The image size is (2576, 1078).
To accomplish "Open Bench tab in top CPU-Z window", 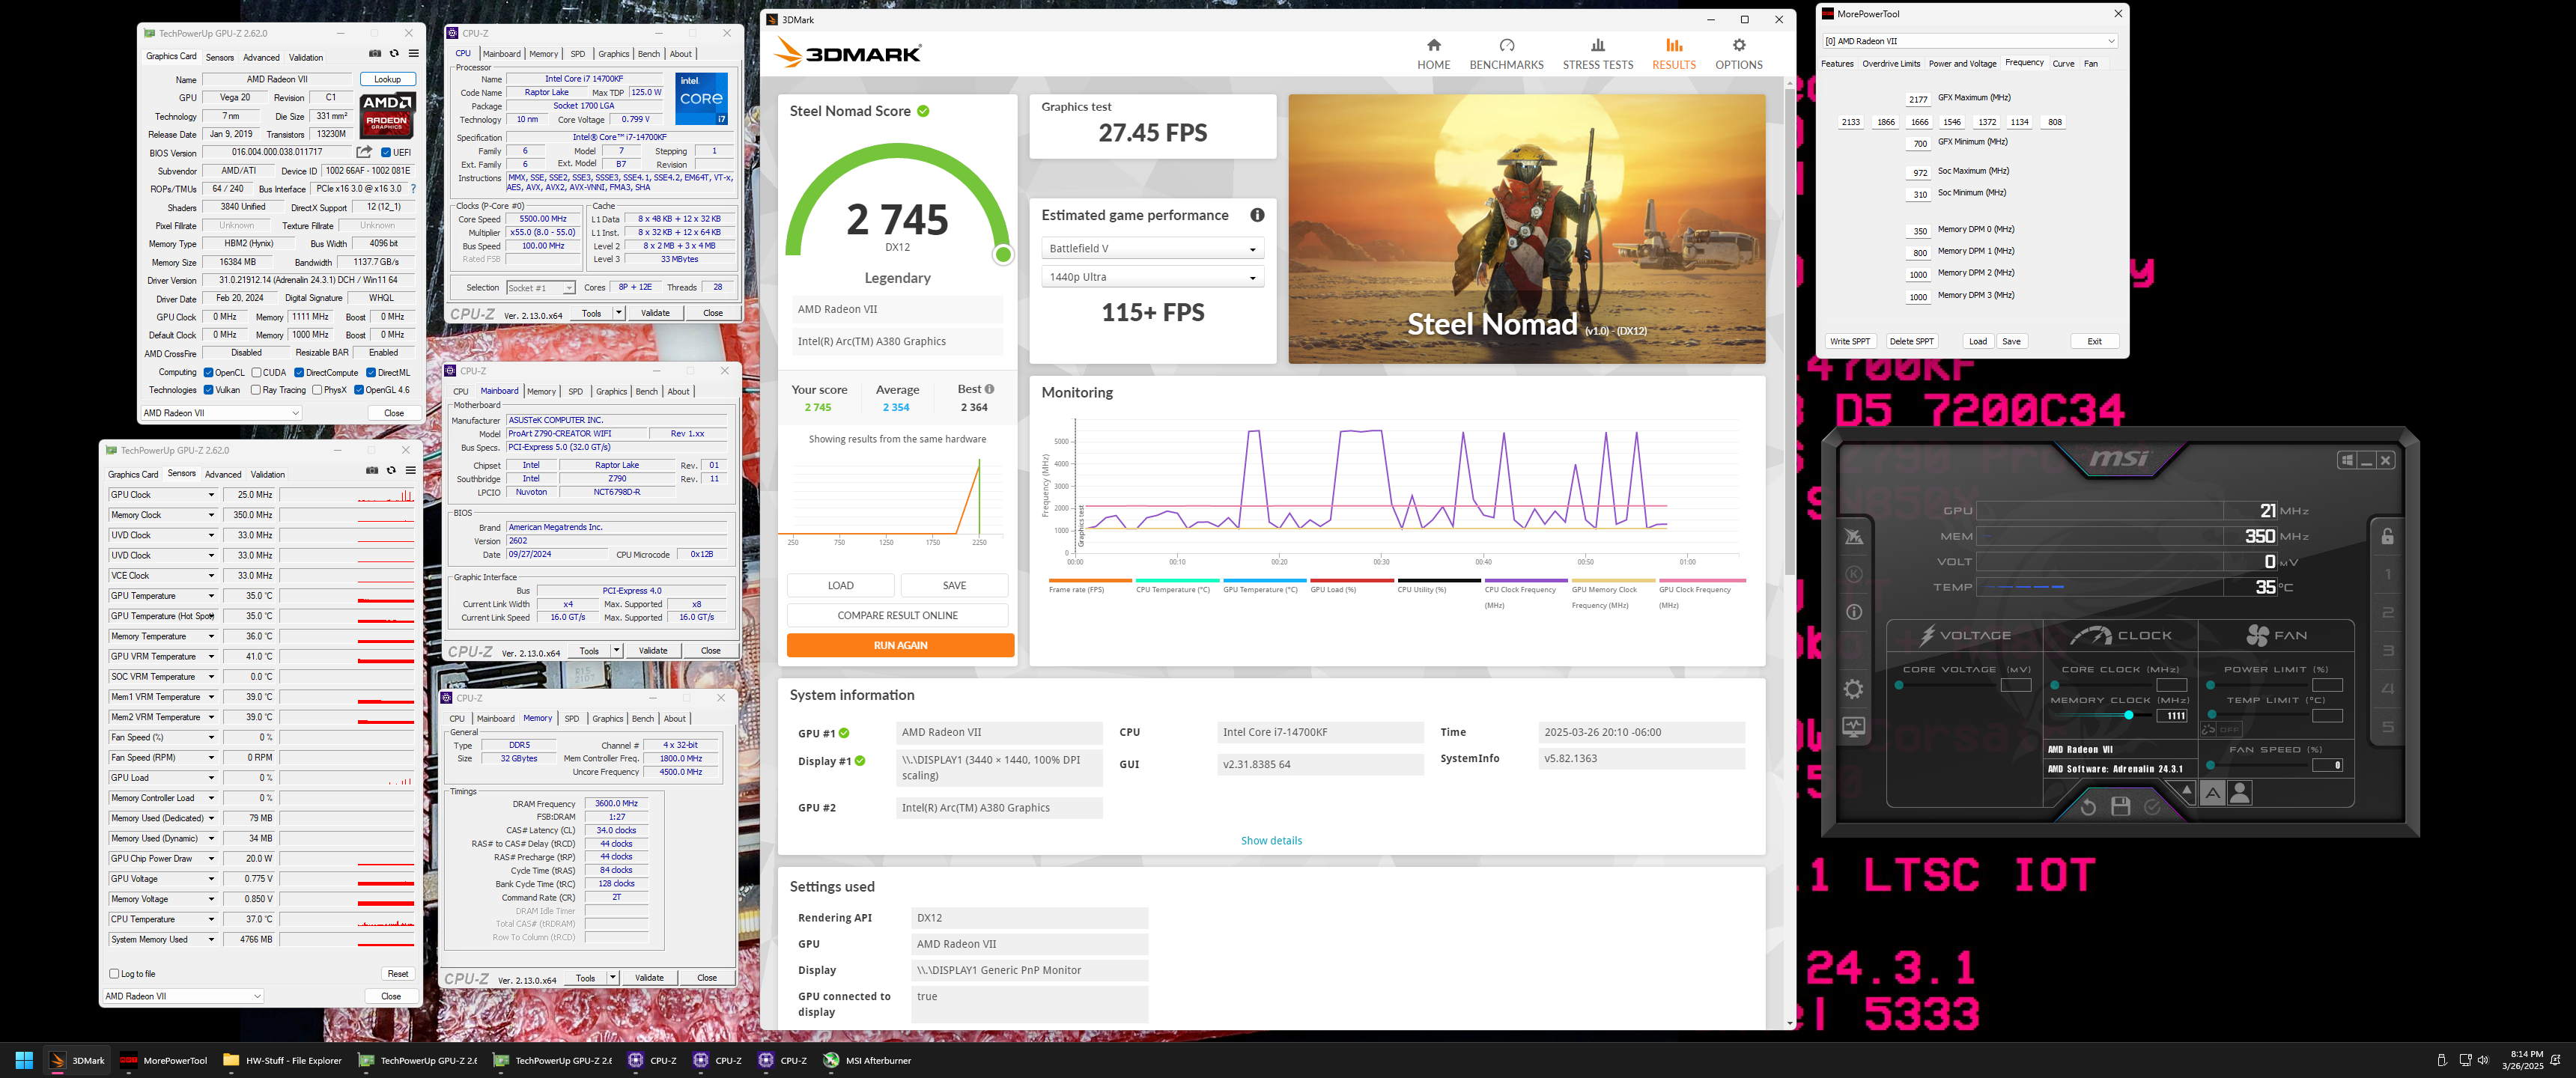I will (x=649, y=54).
